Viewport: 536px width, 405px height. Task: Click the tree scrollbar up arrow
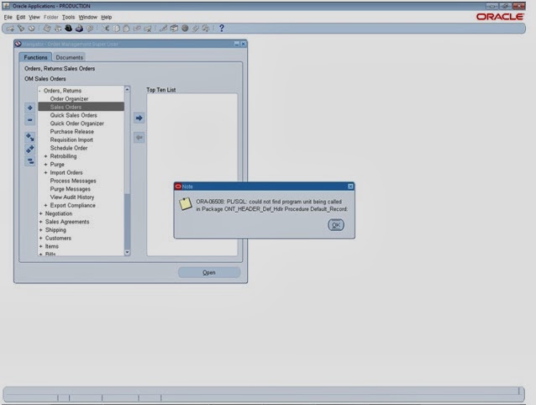click(127, 89)
